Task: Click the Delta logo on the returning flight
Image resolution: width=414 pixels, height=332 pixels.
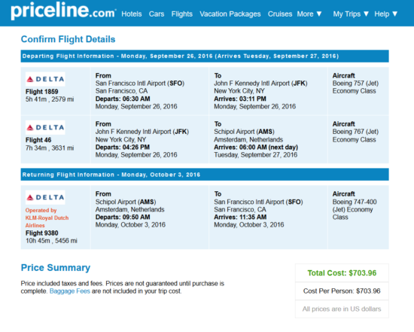Action: click(45, 197)
